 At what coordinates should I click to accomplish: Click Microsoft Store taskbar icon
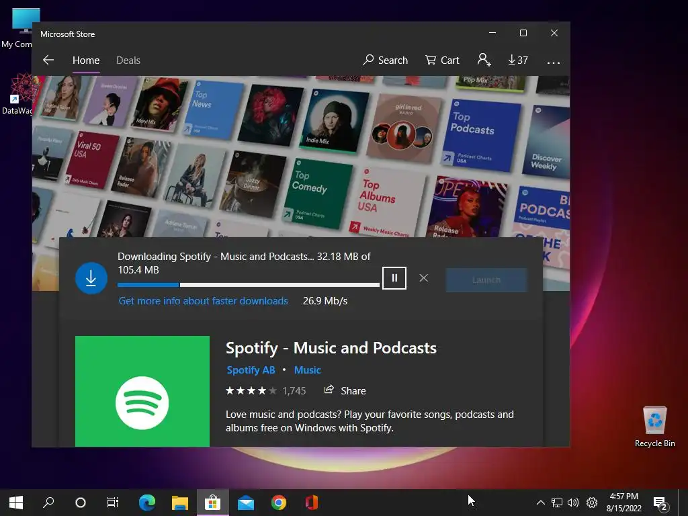point(213,503)
